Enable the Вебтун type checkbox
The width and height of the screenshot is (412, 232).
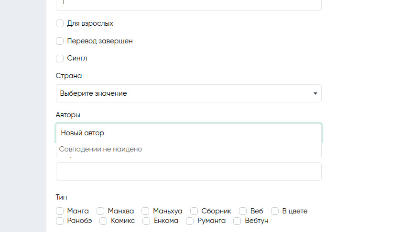point(237,221)
